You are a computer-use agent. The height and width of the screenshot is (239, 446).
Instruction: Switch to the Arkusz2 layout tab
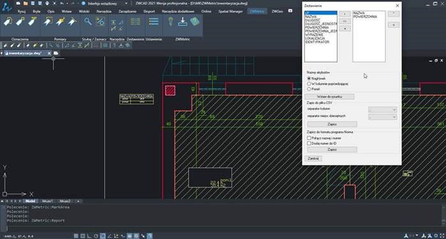[65, 201]
